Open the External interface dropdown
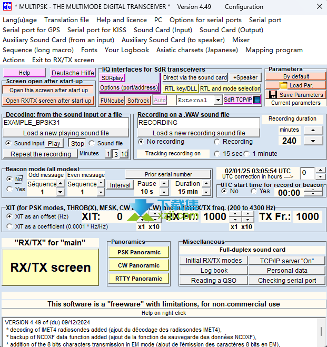 tap(218, 100)
